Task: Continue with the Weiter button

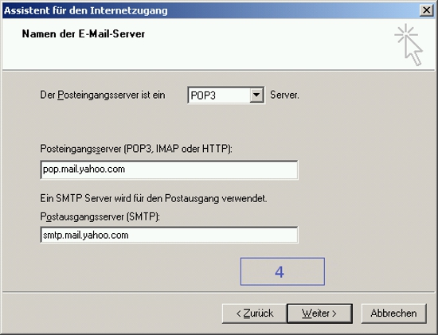Action: (319, 314)
